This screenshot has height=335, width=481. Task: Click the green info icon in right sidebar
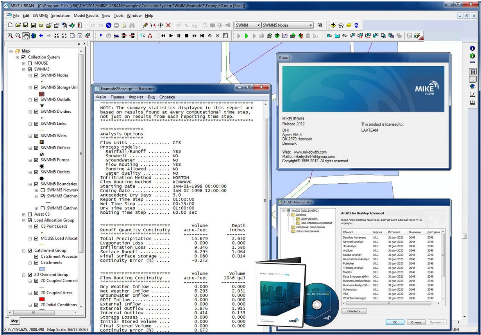point(472,56)
